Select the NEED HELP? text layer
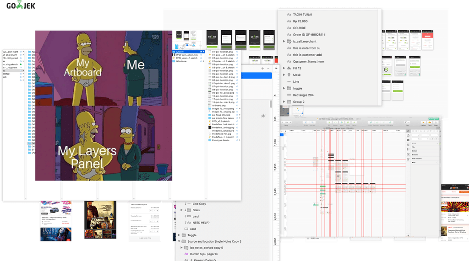 click(x=201, y=223)
